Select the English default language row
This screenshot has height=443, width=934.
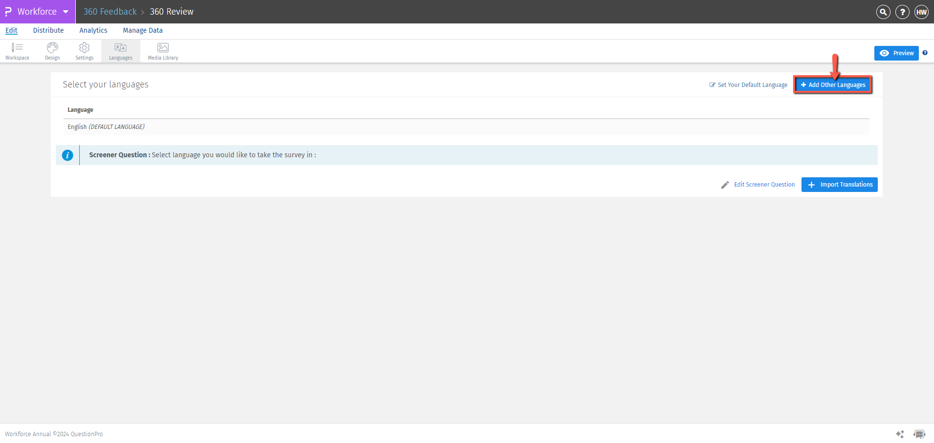(x=467, y=127)
